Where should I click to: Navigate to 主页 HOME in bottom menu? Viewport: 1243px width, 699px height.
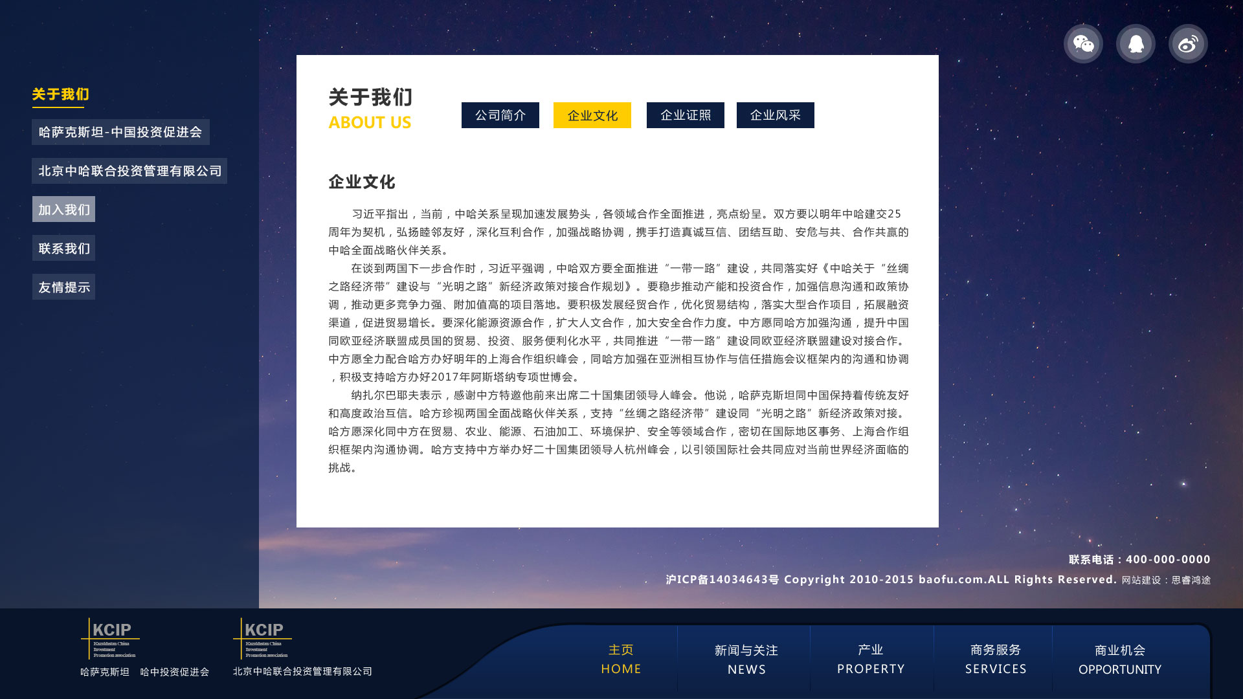(621, 659)
